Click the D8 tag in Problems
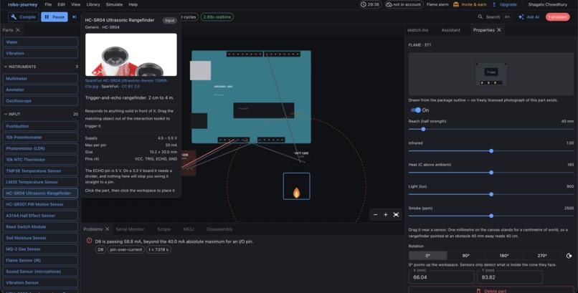Viewport: 578px width, 293px height. (100, 249)
